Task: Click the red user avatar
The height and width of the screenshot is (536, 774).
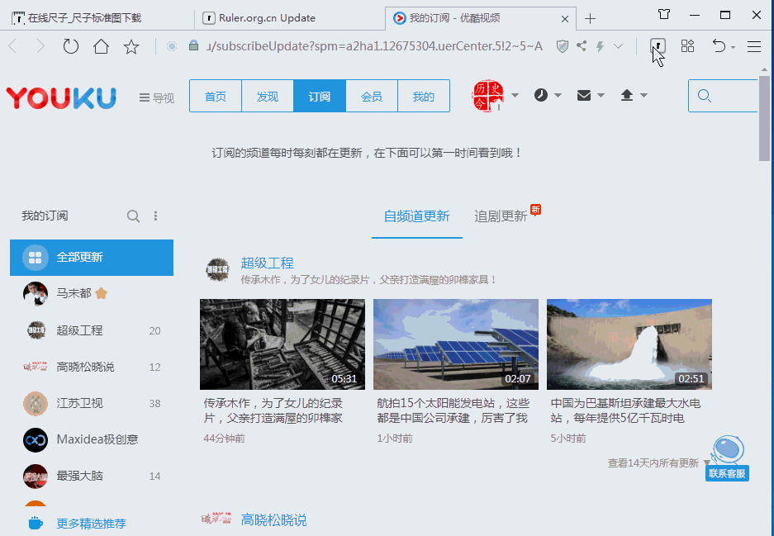Action: click(488, 96)
